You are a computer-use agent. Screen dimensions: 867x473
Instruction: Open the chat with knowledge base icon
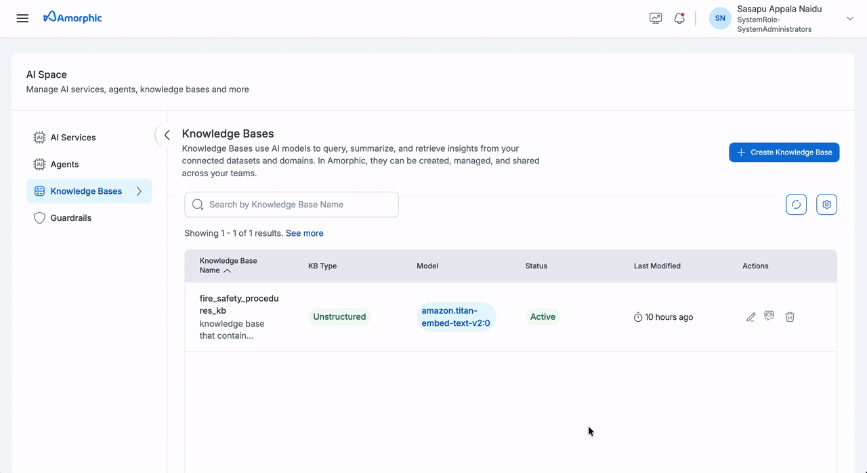pos(769,316)
